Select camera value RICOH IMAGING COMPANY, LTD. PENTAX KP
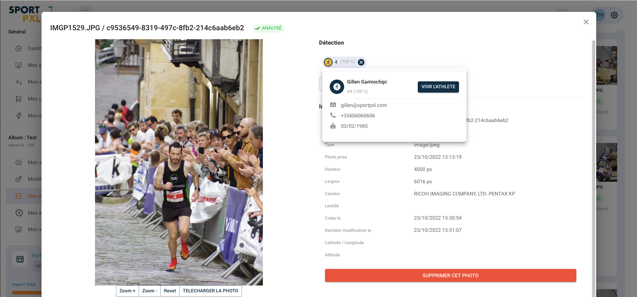The image size is (637, 297). pyautogui.click(x=464, y=194)
